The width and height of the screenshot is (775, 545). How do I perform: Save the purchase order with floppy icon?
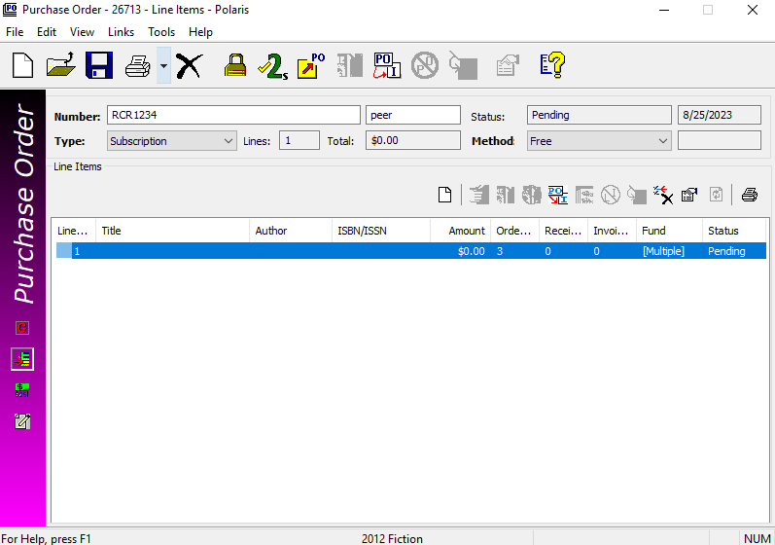point(99,65)
